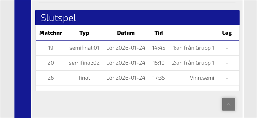Image resolution: width=257 pixels, height=118 pixels.
Task: Click the "2:an från Grupp 1" team text
Action: [193, 63]
